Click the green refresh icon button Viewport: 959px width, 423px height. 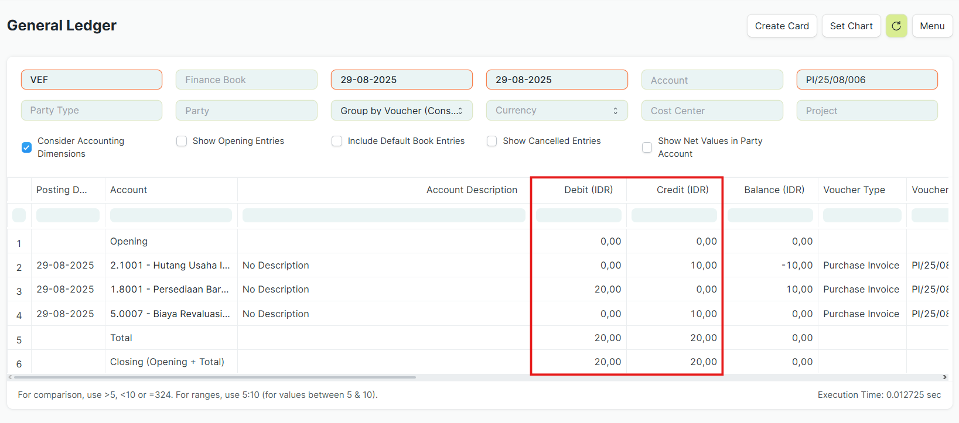[896, 26]
